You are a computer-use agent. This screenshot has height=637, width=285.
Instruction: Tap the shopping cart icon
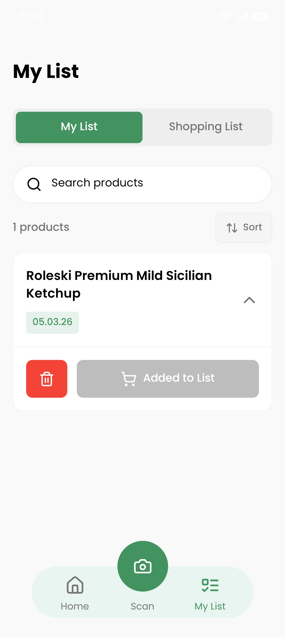(x=129, y=379)
